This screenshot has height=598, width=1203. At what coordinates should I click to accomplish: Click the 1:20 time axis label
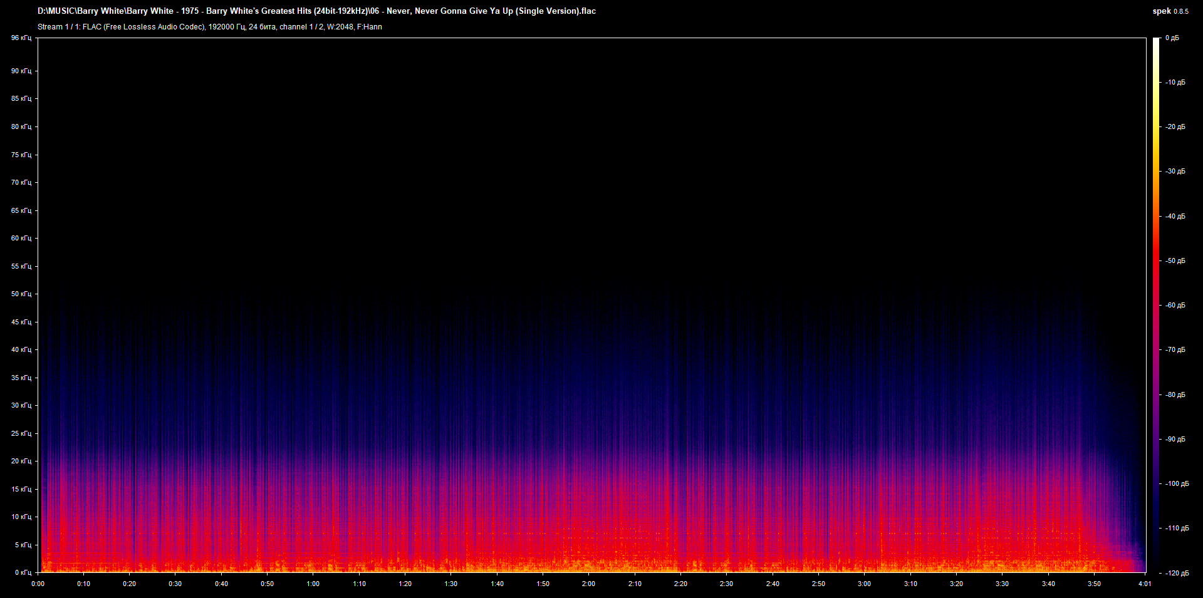coord(405,584)
